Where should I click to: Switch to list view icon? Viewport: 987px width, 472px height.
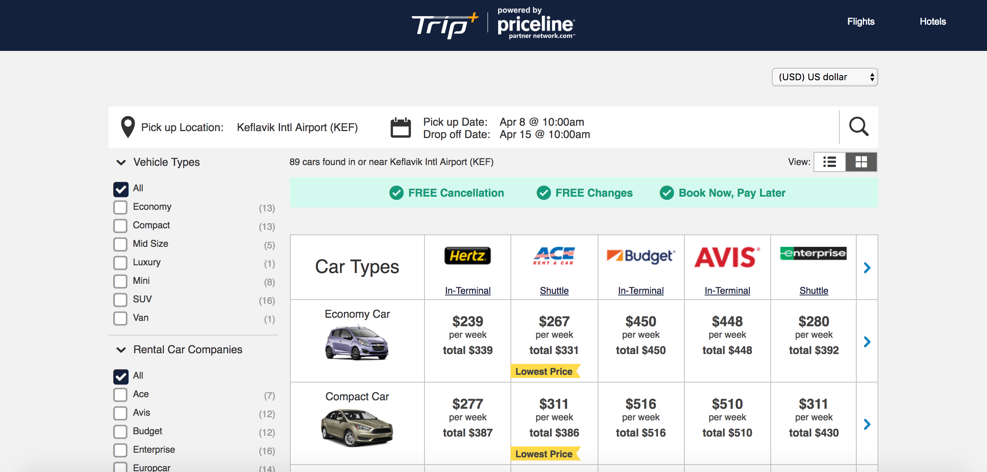pyautogui.click(x=830, y=162)
